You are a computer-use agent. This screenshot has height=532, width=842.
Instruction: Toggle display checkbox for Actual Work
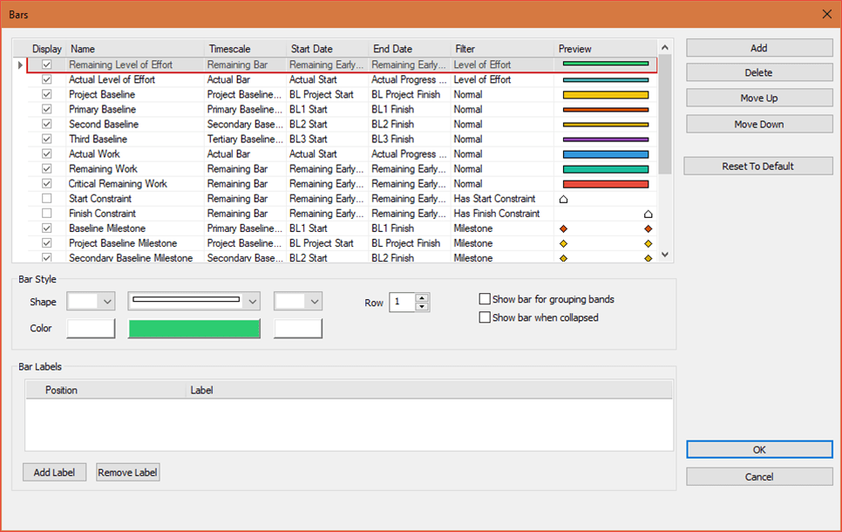pyautogui.click(x=47, y=154)
